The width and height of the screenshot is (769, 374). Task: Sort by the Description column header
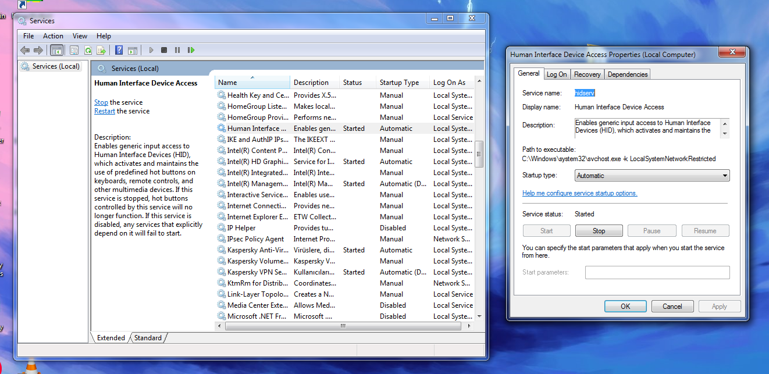click(x=315, y=82)
